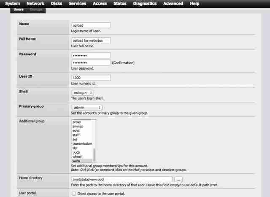The image size is (270, 197).
Task: Open the Access menu
Action: click(100, 3)
